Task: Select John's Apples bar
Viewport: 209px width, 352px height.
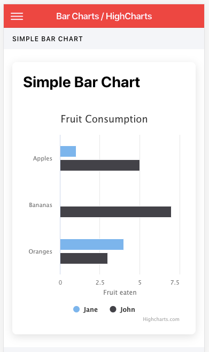Action: point(100,165)
